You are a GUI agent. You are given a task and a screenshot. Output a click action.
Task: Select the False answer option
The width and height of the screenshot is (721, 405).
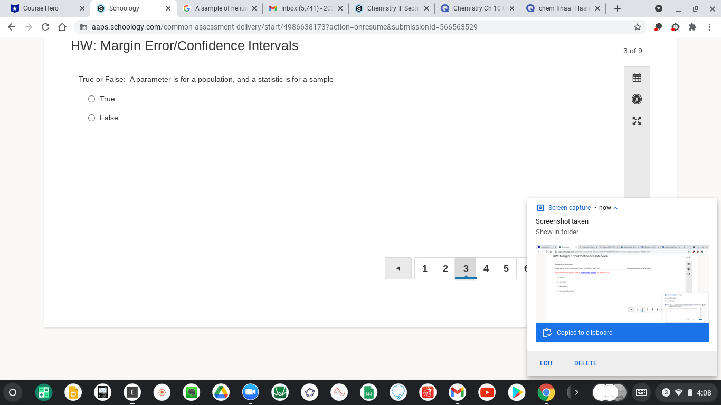click(91, 118)
